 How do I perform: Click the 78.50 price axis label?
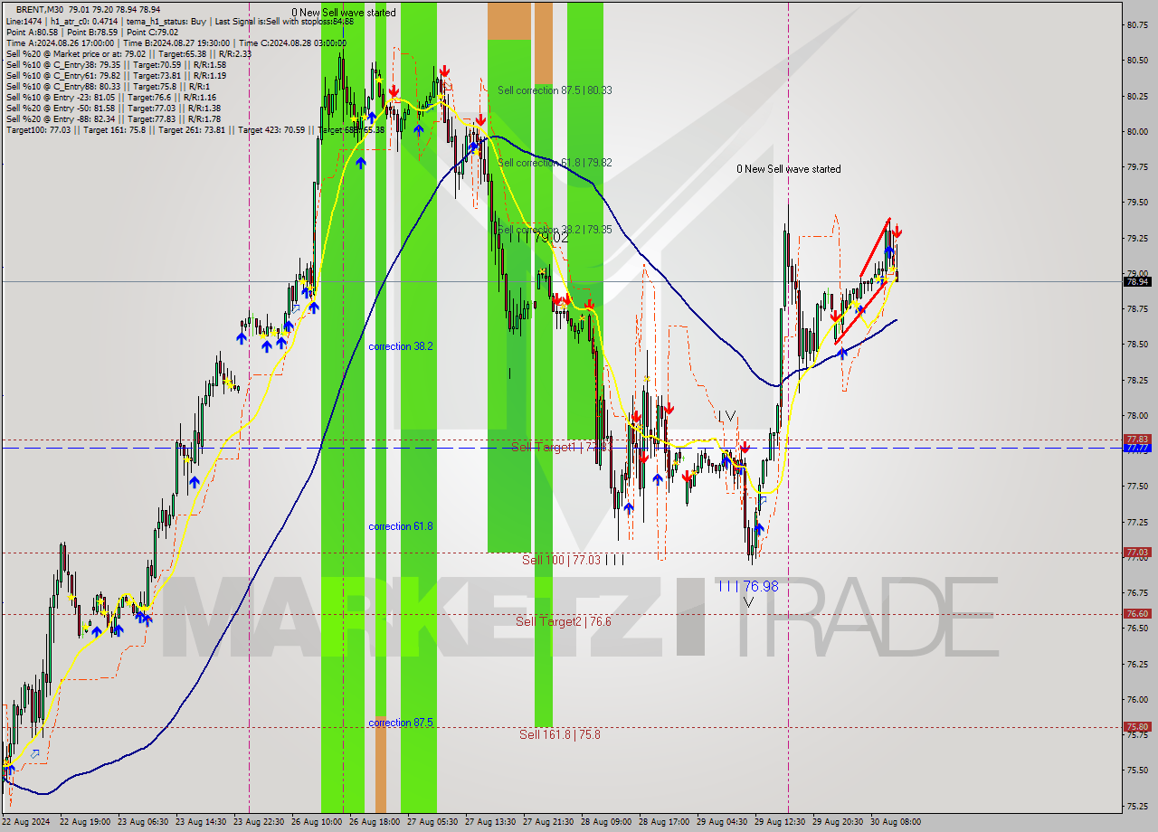pyautogui.click(x=1137, y=345)
